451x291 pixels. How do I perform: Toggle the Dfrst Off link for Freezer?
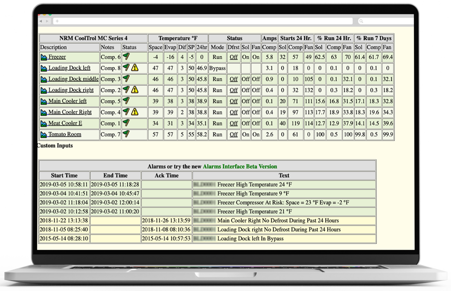tap(234, 57)
